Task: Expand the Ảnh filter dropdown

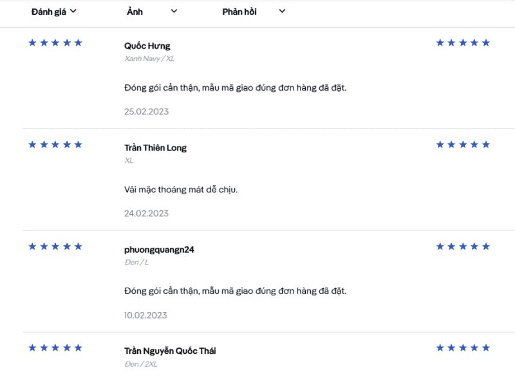Action: coord(152,11)
